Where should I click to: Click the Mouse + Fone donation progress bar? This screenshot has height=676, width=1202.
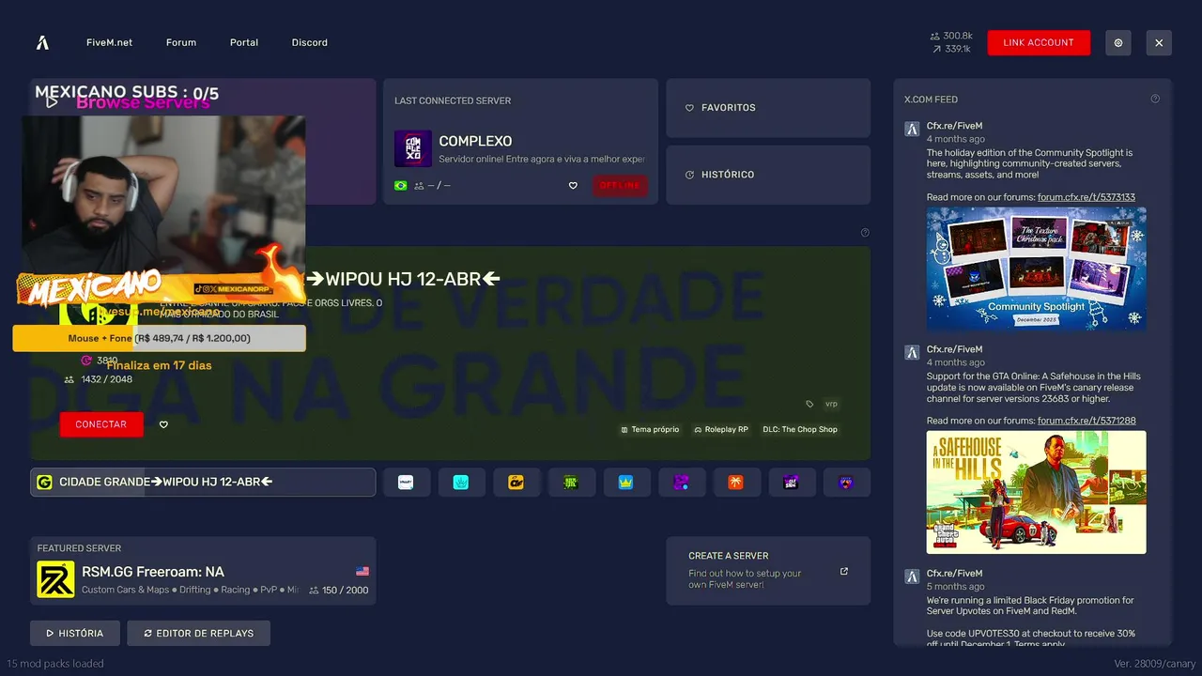[159, 338]
